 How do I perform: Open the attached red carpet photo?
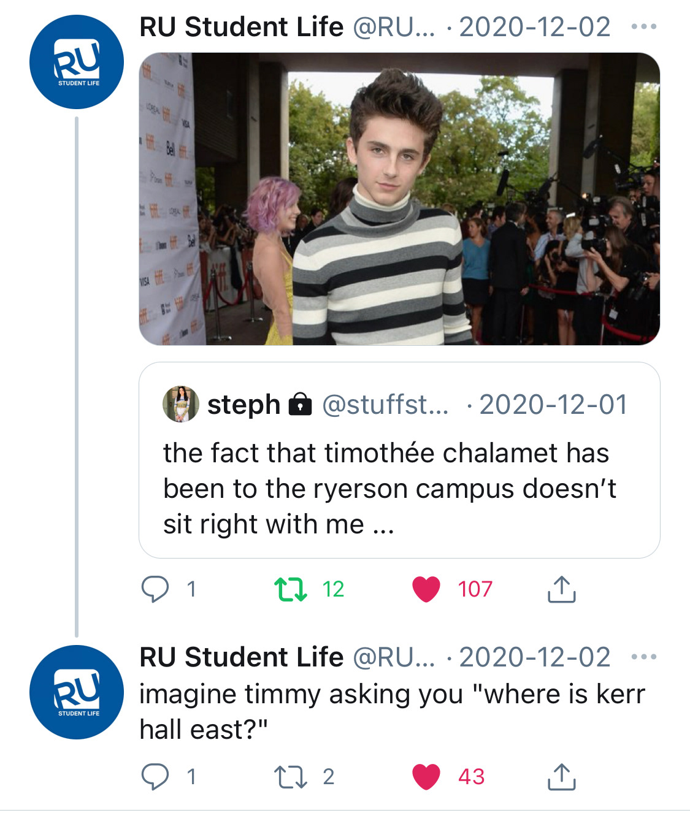pos(399,199)
